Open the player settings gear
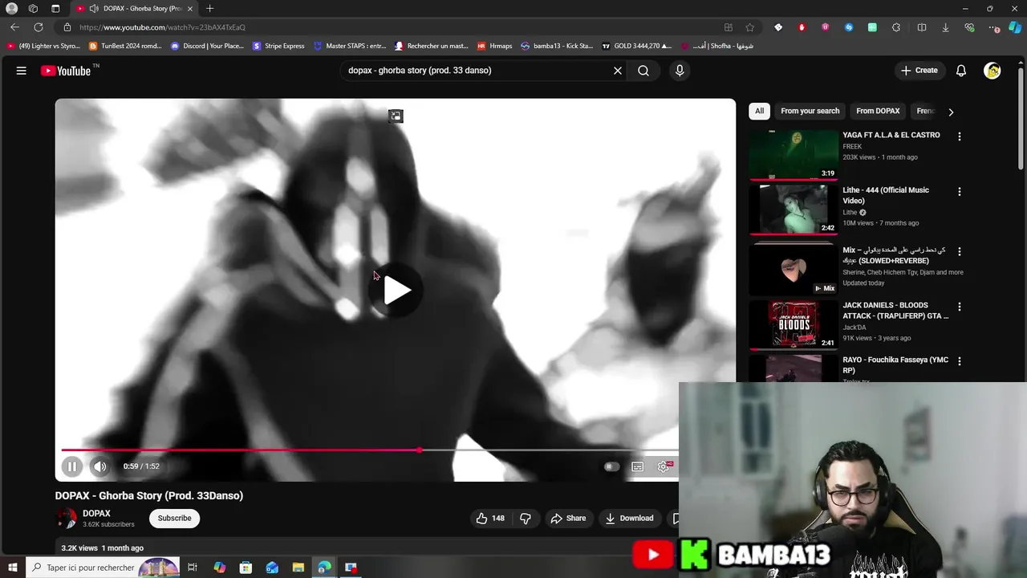The width and height of the screenshot is (1027, 578). click(x=664, y=466)
